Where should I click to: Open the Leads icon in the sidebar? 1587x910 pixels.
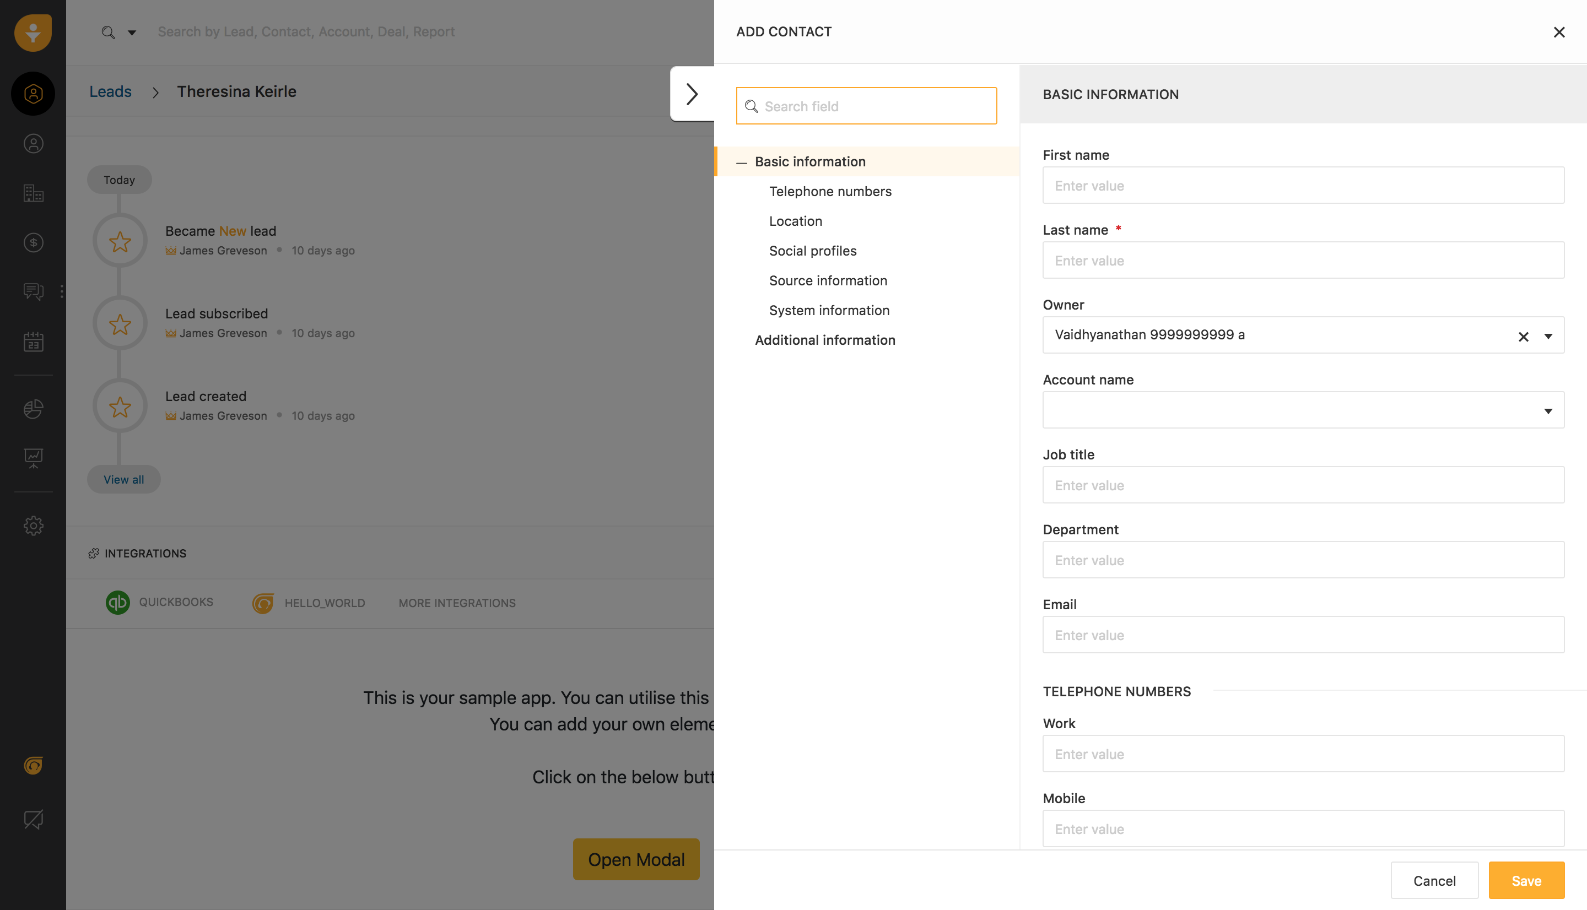coord(33,94)
